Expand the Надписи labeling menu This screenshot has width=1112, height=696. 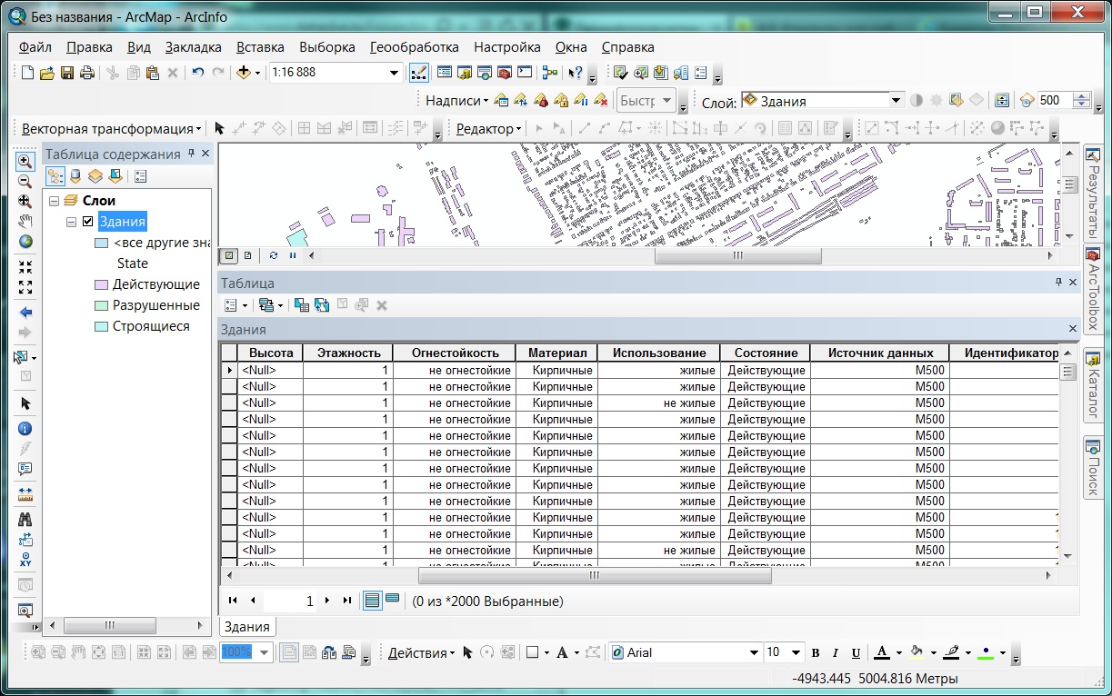pos(457,101)
